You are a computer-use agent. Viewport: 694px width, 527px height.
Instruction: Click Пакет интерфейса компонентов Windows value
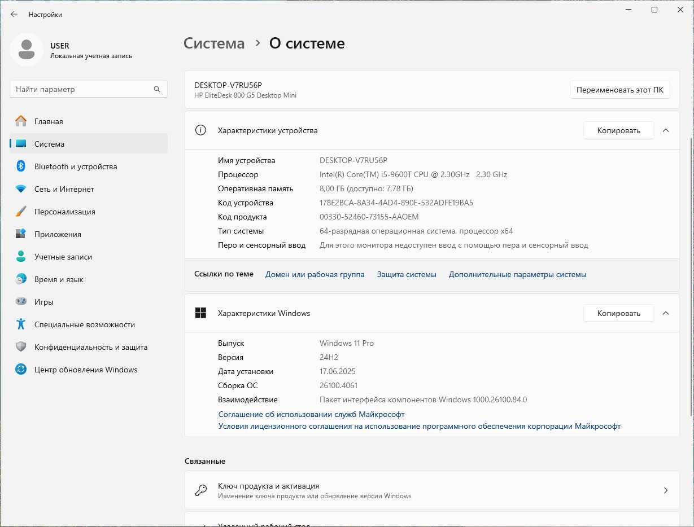423,399
